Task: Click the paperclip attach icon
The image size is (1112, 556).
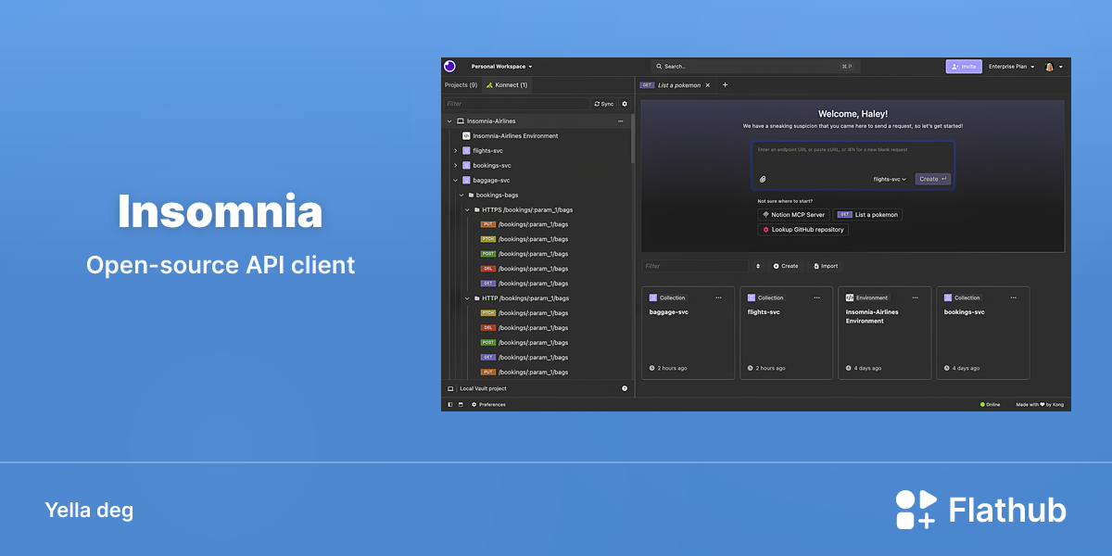Action: [763, 179]
